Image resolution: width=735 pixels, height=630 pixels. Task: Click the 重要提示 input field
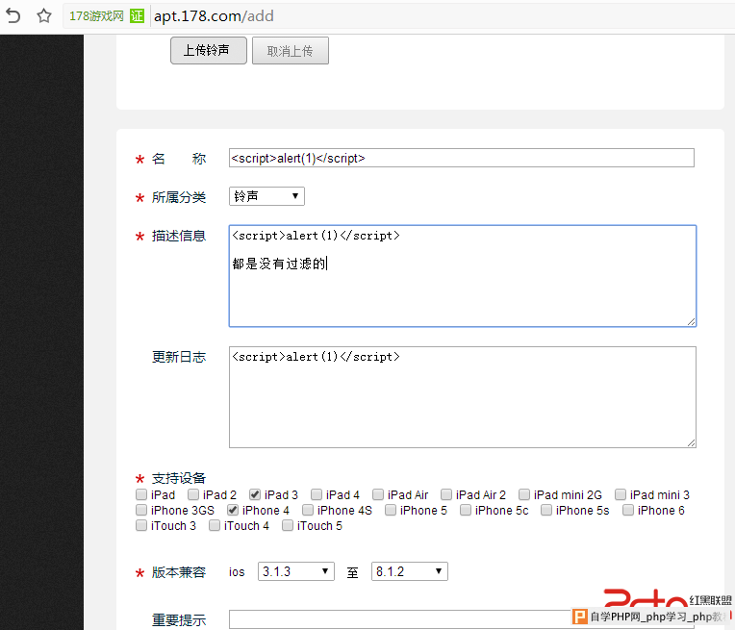(x=461, y=619)
